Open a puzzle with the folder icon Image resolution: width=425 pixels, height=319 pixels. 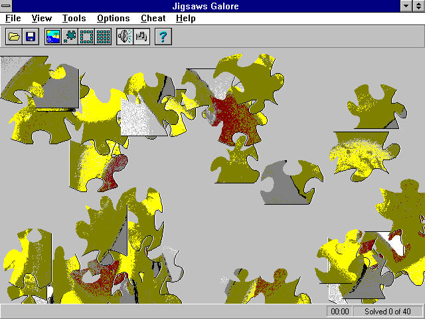(14, 37)
